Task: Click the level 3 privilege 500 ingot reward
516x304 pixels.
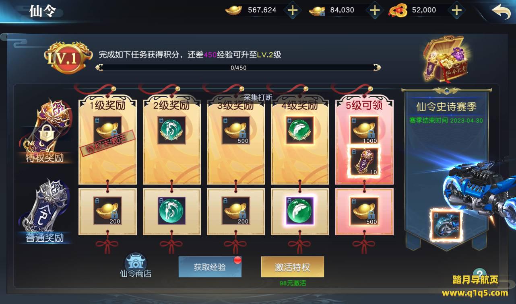Action: [236, 130]
